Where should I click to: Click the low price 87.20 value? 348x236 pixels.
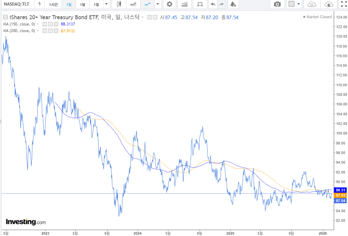[212, 18]
